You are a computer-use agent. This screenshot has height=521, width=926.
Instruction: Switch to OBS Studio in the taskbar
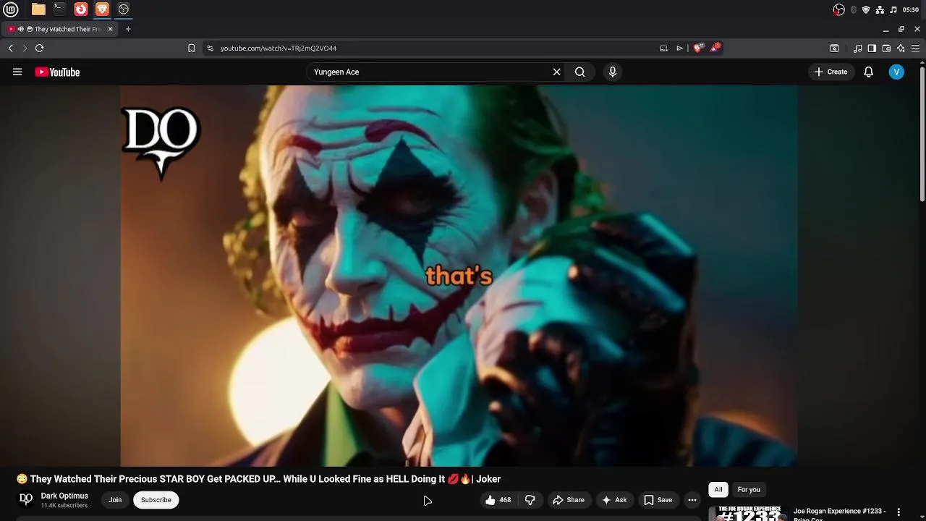point(124,9)
